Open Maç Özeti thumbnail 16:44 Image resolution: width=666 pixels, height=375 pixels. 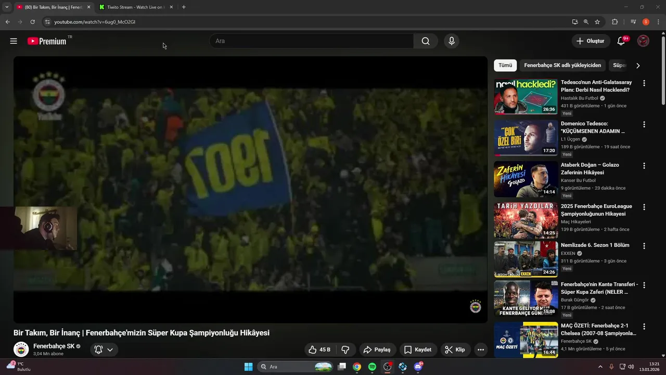pos(526,340)
